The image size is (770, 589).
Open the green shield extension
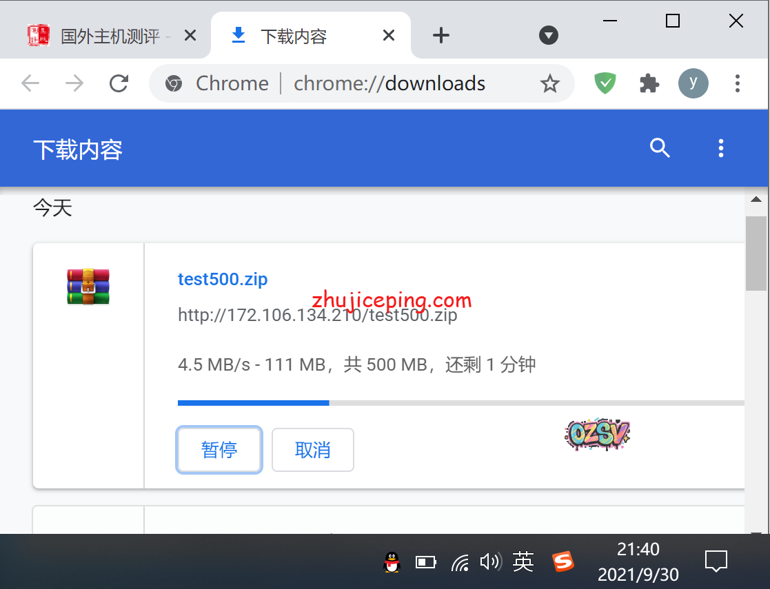(605, 83)
